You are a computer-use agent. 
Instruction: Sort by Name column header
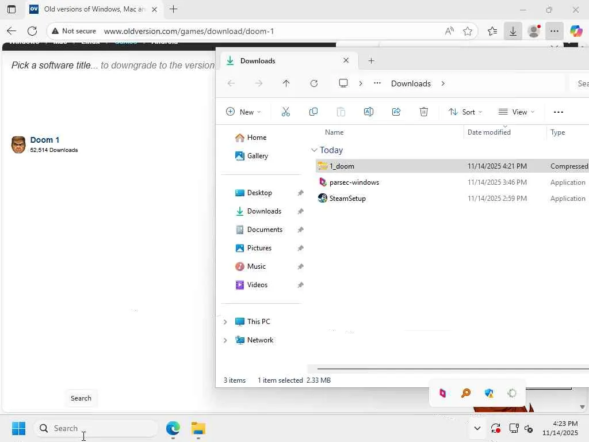pos(334,132)
